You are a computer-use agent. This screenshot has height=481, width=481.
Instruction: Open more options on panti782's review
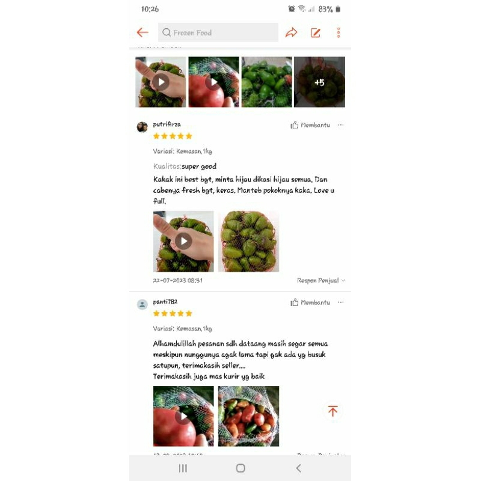341,302
